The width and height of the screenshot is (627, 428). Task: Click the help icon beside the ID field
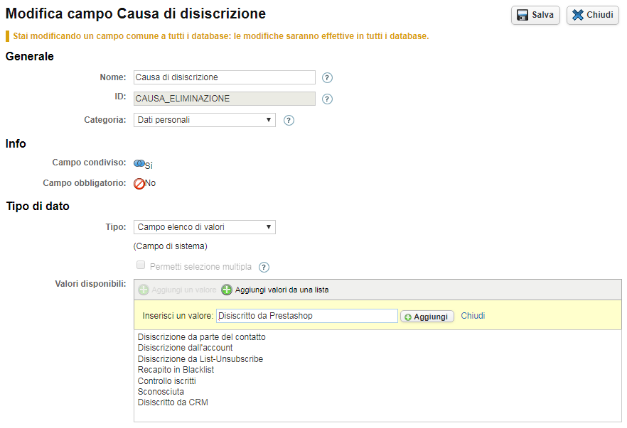(x=327, y=99)
